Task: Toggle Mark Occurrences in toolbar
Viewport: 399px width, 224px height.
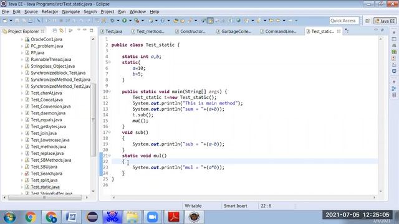Action: (x=210, y=21)
